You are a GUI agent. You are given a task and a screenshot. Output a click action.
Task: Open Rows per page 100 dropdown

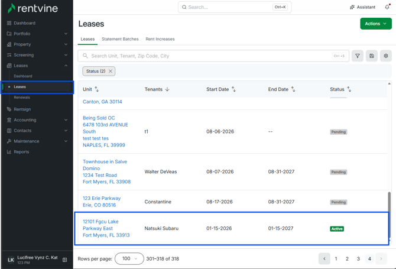(x=129, y=258)
